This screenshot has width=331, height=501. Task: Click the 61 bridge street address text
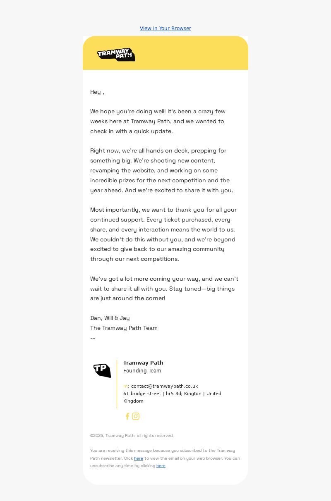pos(172,397)
